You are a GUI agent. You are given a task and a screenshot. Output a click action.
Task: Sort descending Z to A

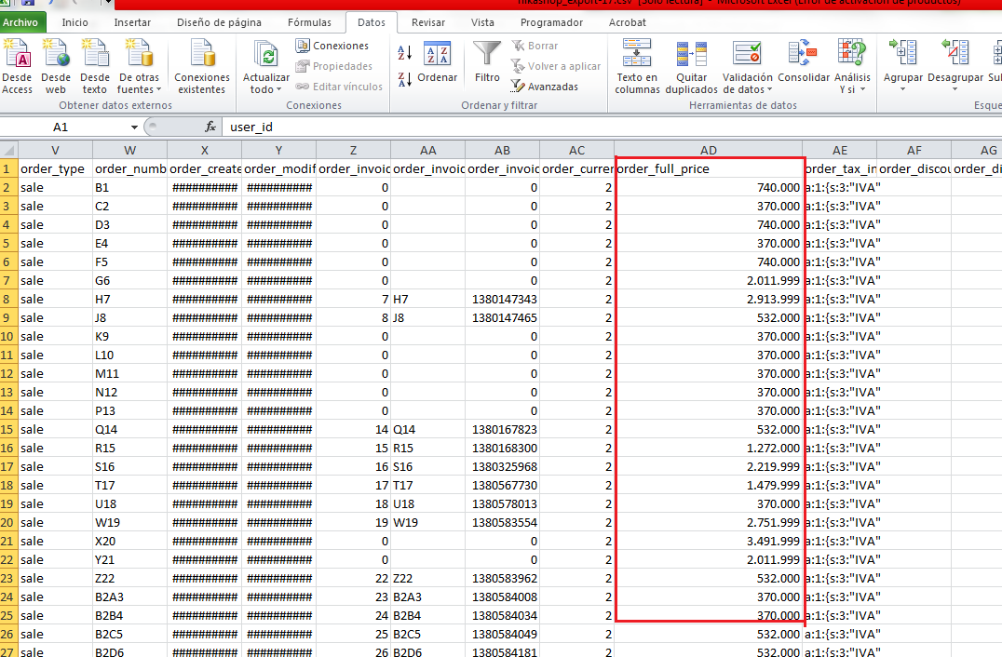(x=404, y=79)
